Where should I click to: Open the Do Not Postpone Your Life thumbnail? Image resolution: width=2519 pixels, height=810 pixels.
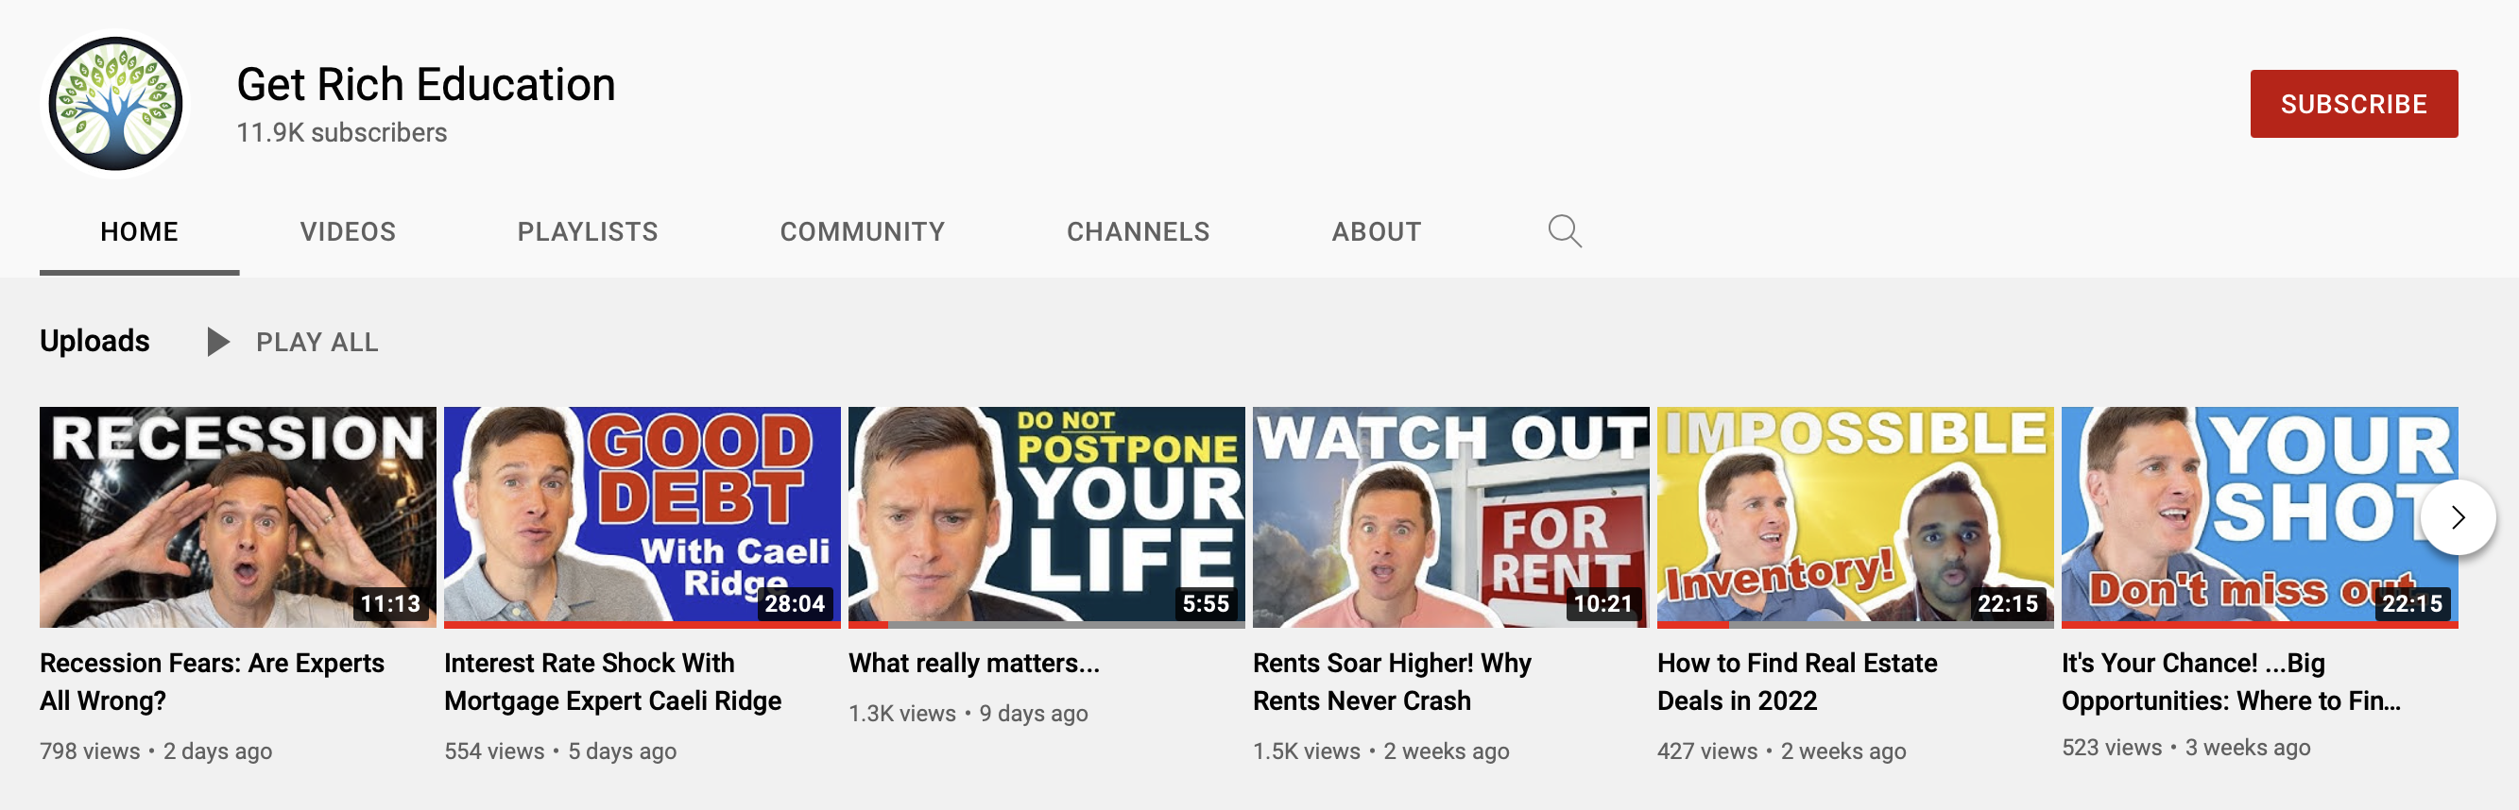(x=1045, y=515)
